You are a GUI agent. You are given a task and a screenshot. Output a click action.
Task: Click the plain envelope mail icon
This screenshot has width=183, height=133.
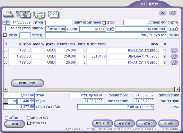pos(53,14)
